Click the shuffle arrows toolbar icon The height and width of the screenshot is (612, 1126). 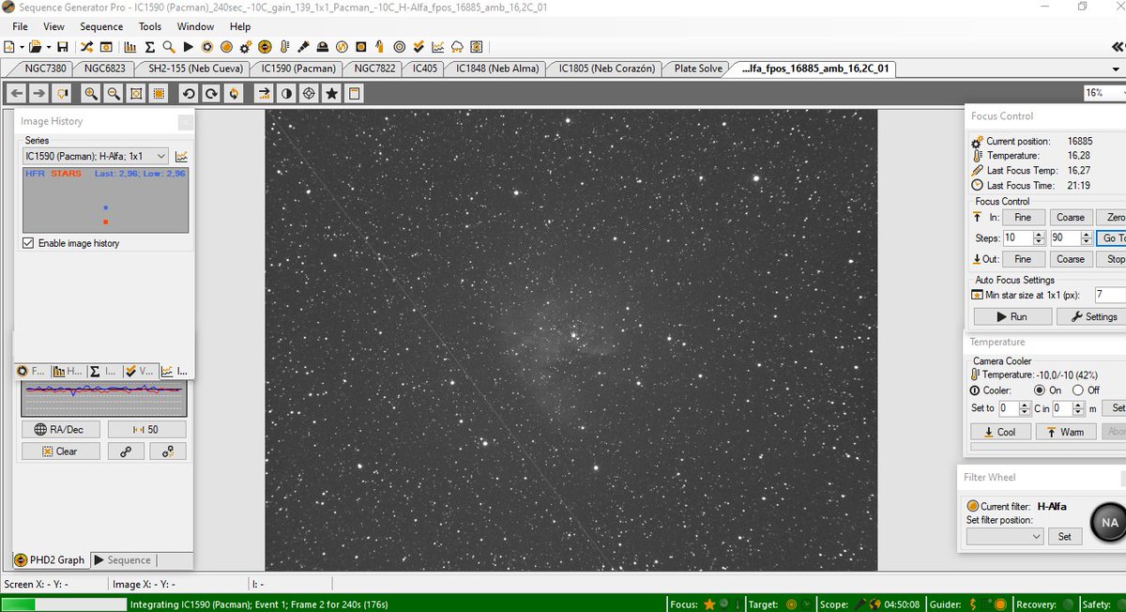click(86, 47)
